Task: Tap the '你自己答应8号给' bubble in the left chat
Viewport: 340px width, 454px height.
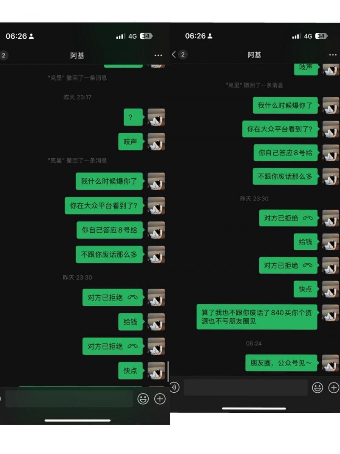Action: coord(110,230)
